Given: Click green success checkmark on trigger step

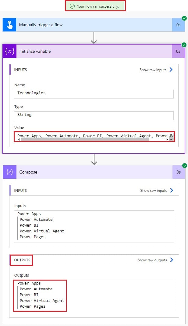Looking at the screenshot, I should coord(184,18).
